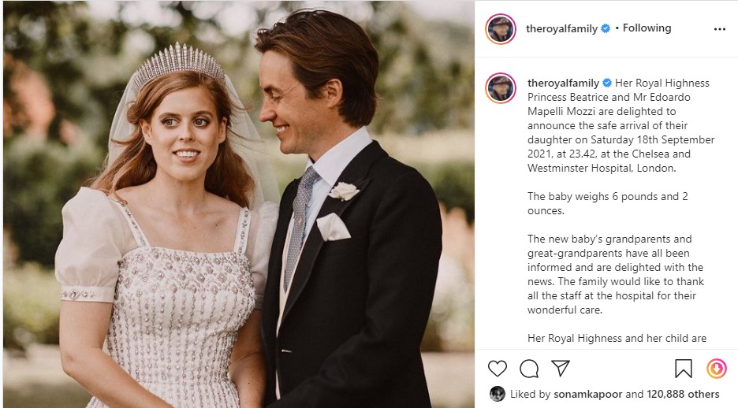738x408 pixels.
Task: Click verified badge in the caption
Action: click(x=607, y=83)
